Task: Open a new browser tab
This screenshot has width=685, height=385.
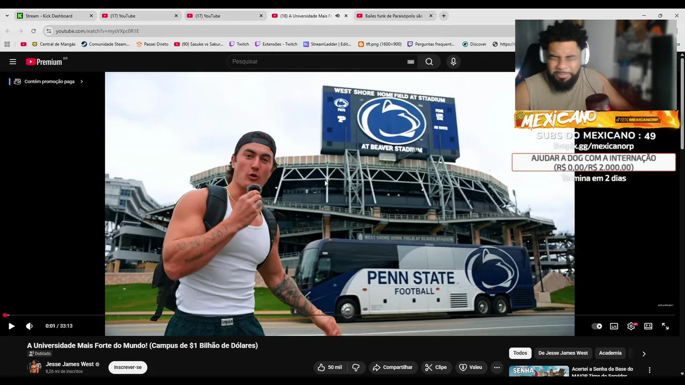Action: pyautogui.click(x=444, y=16)
